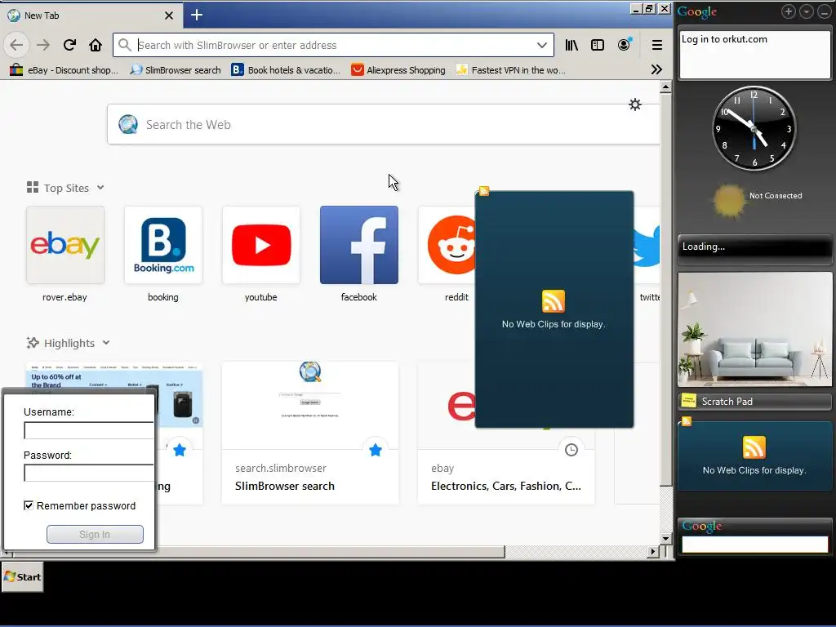Open a new tab with plus button
This screenshot has width=836, height=627.
click(x=197, y=15)
